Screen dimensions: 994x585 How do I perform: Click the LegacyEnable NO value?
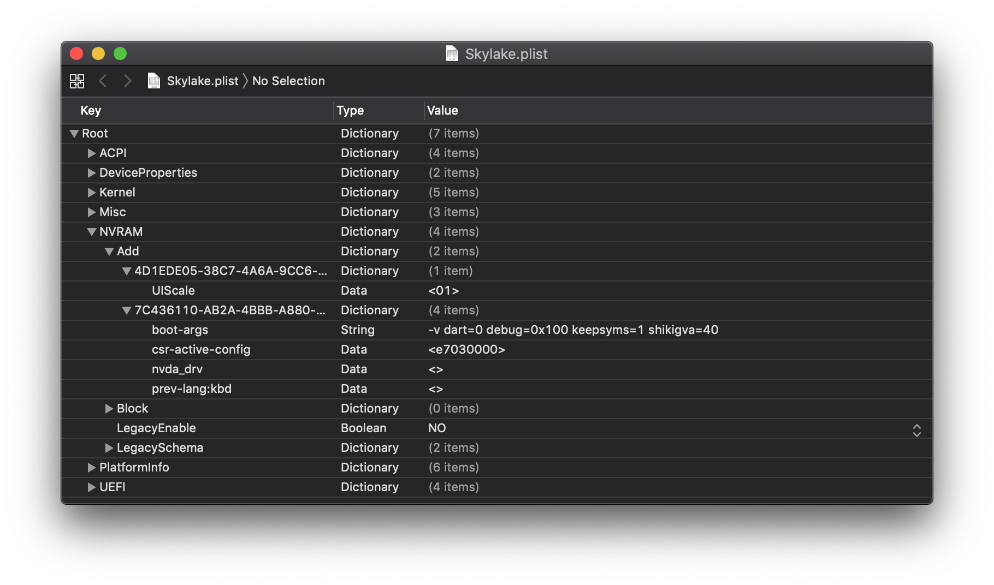(437, 428)
